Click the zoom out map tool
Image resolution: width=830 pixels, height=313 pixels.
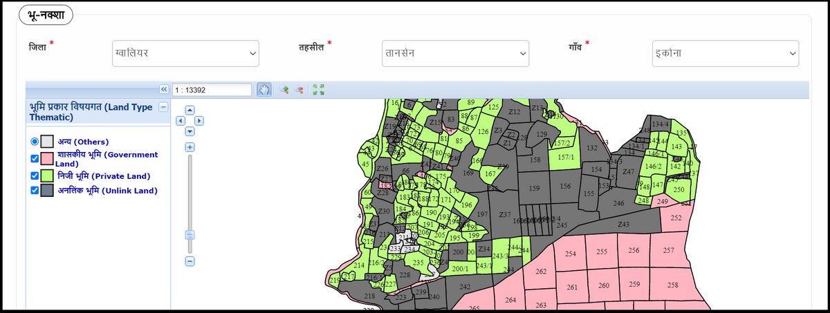[299, 90]
